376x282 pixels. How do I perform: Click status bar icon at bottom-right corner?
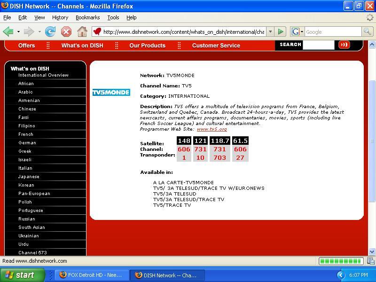(370, 261)
